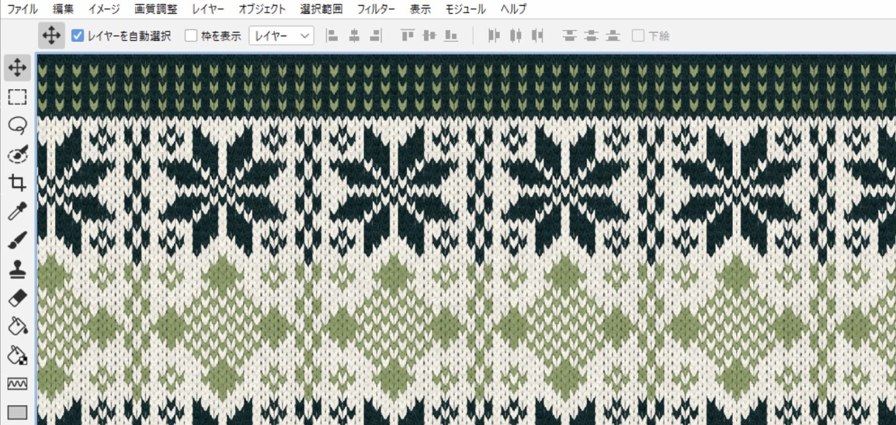Select the Clone Stamp tool
896x425 pixels.
pos(17,269)
